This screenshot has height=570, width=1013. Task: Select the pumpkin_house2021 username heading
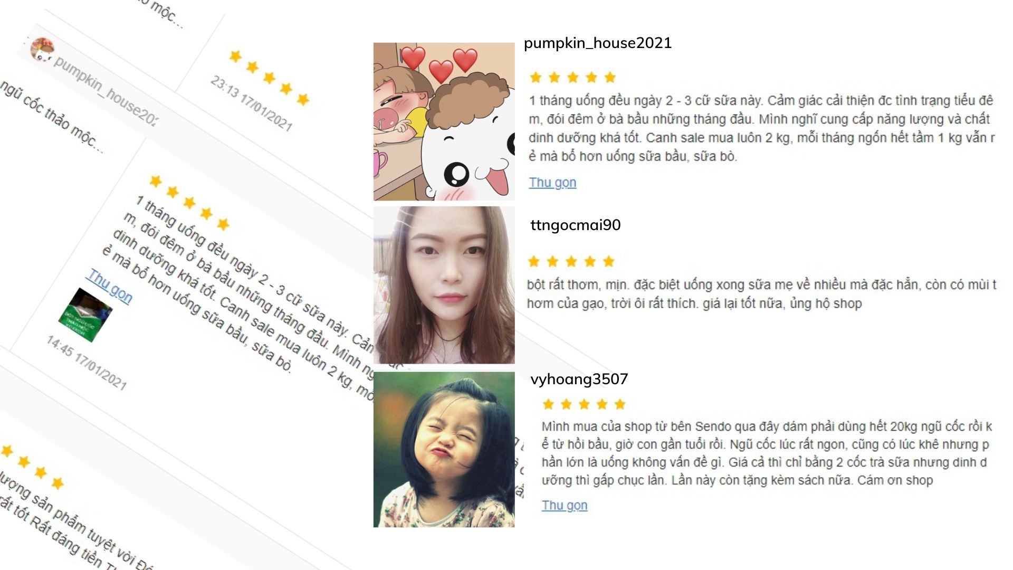(x=597, y=43)
